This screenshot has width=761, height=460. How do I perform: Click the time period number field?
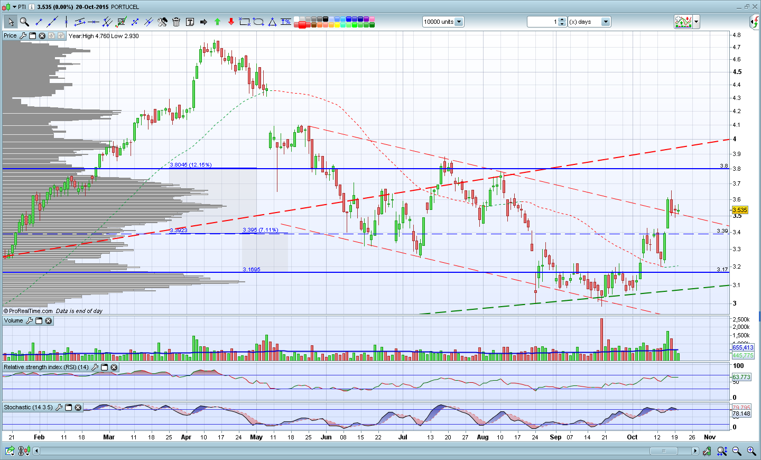(x=542, y=22)
